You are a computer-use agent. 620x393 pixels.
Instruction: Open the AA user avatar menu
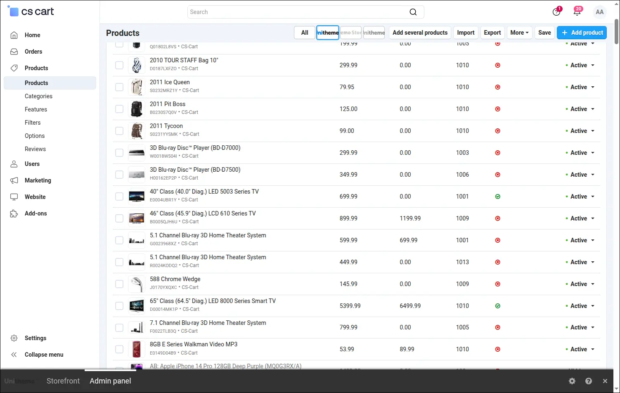tap(600, 12)
